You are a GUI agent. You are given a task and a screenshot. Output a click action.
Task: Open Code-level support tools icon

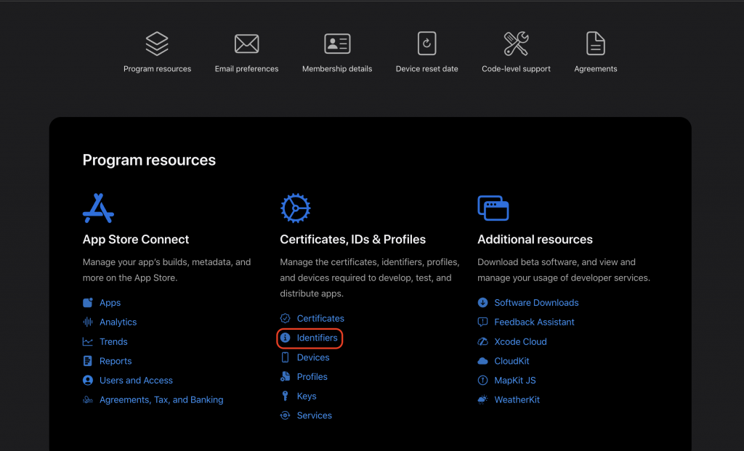point(516,44)
